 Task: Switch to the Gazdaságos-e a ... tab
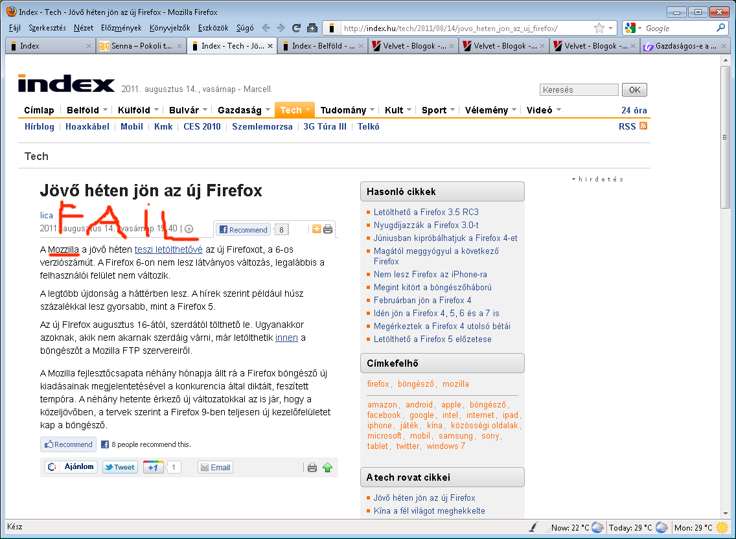point(685,46)
